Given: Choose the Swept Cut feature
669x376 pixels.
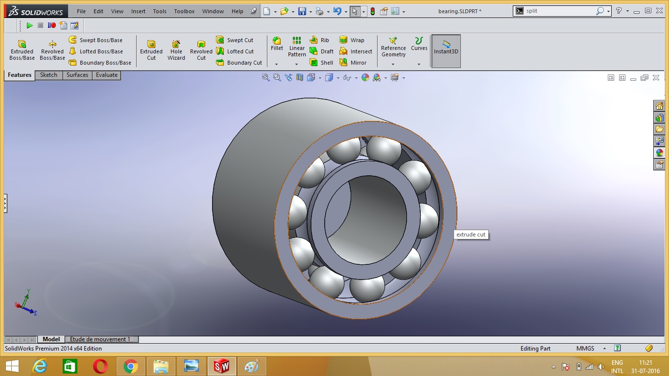Looking at the screenshot, I should (x=235, y=40).
